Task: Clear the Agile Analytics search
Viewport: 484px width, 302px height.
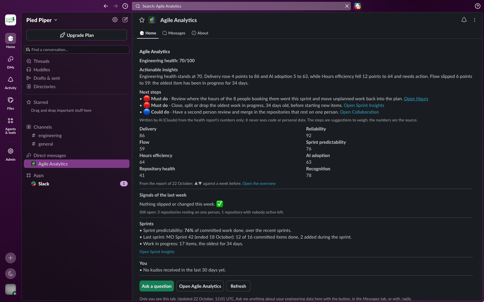Action: pyautogui.click(x=347, y=6)
